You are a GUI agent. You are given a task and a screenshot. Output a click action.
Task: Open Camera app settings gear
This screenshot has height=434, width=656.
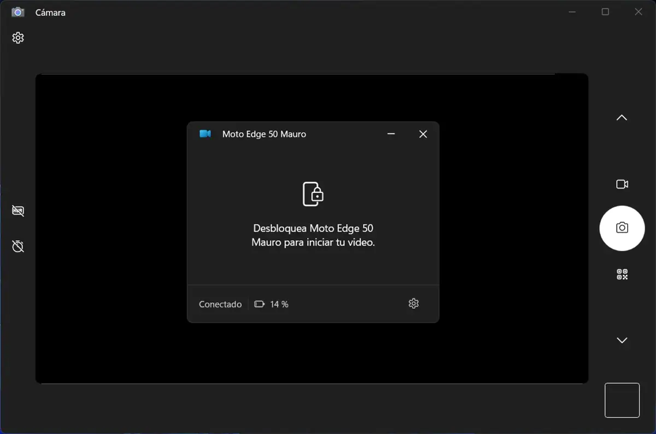(x=18, y=38)
